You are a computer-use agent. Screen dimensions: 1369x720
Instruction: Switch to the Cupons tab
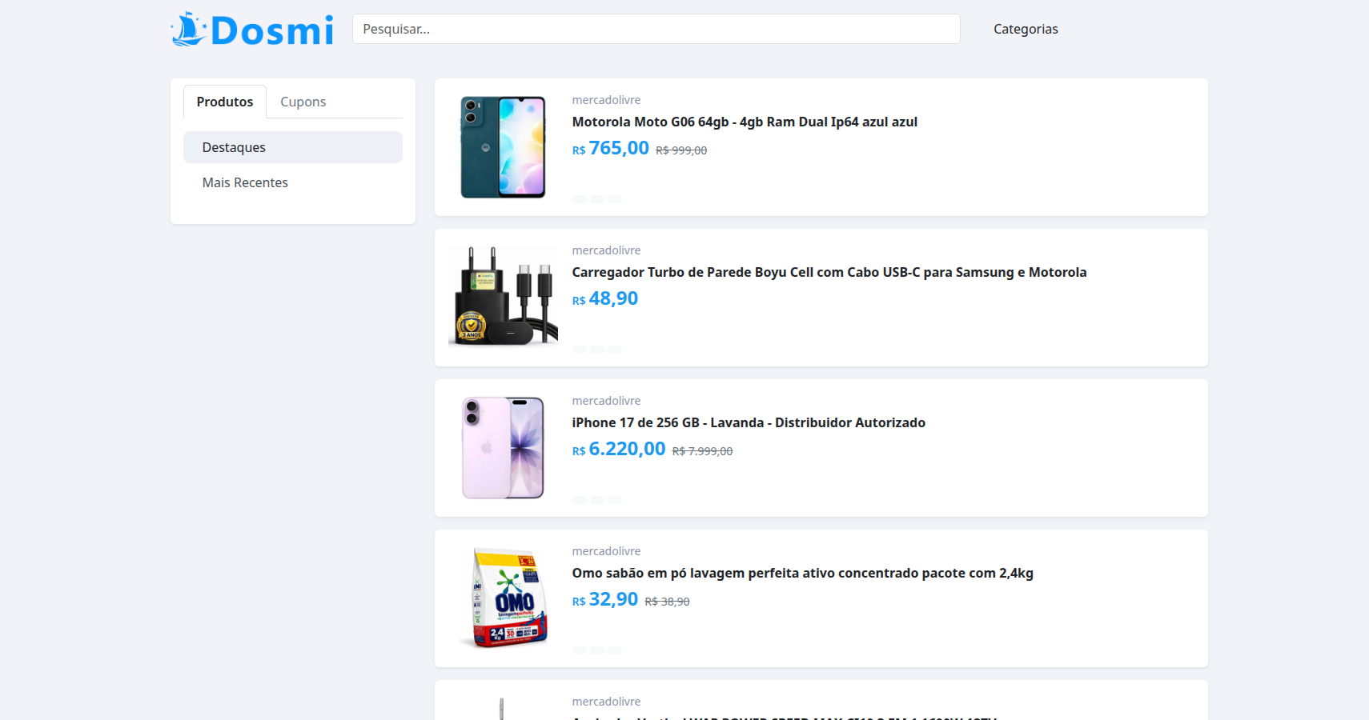tap(303, 102)
